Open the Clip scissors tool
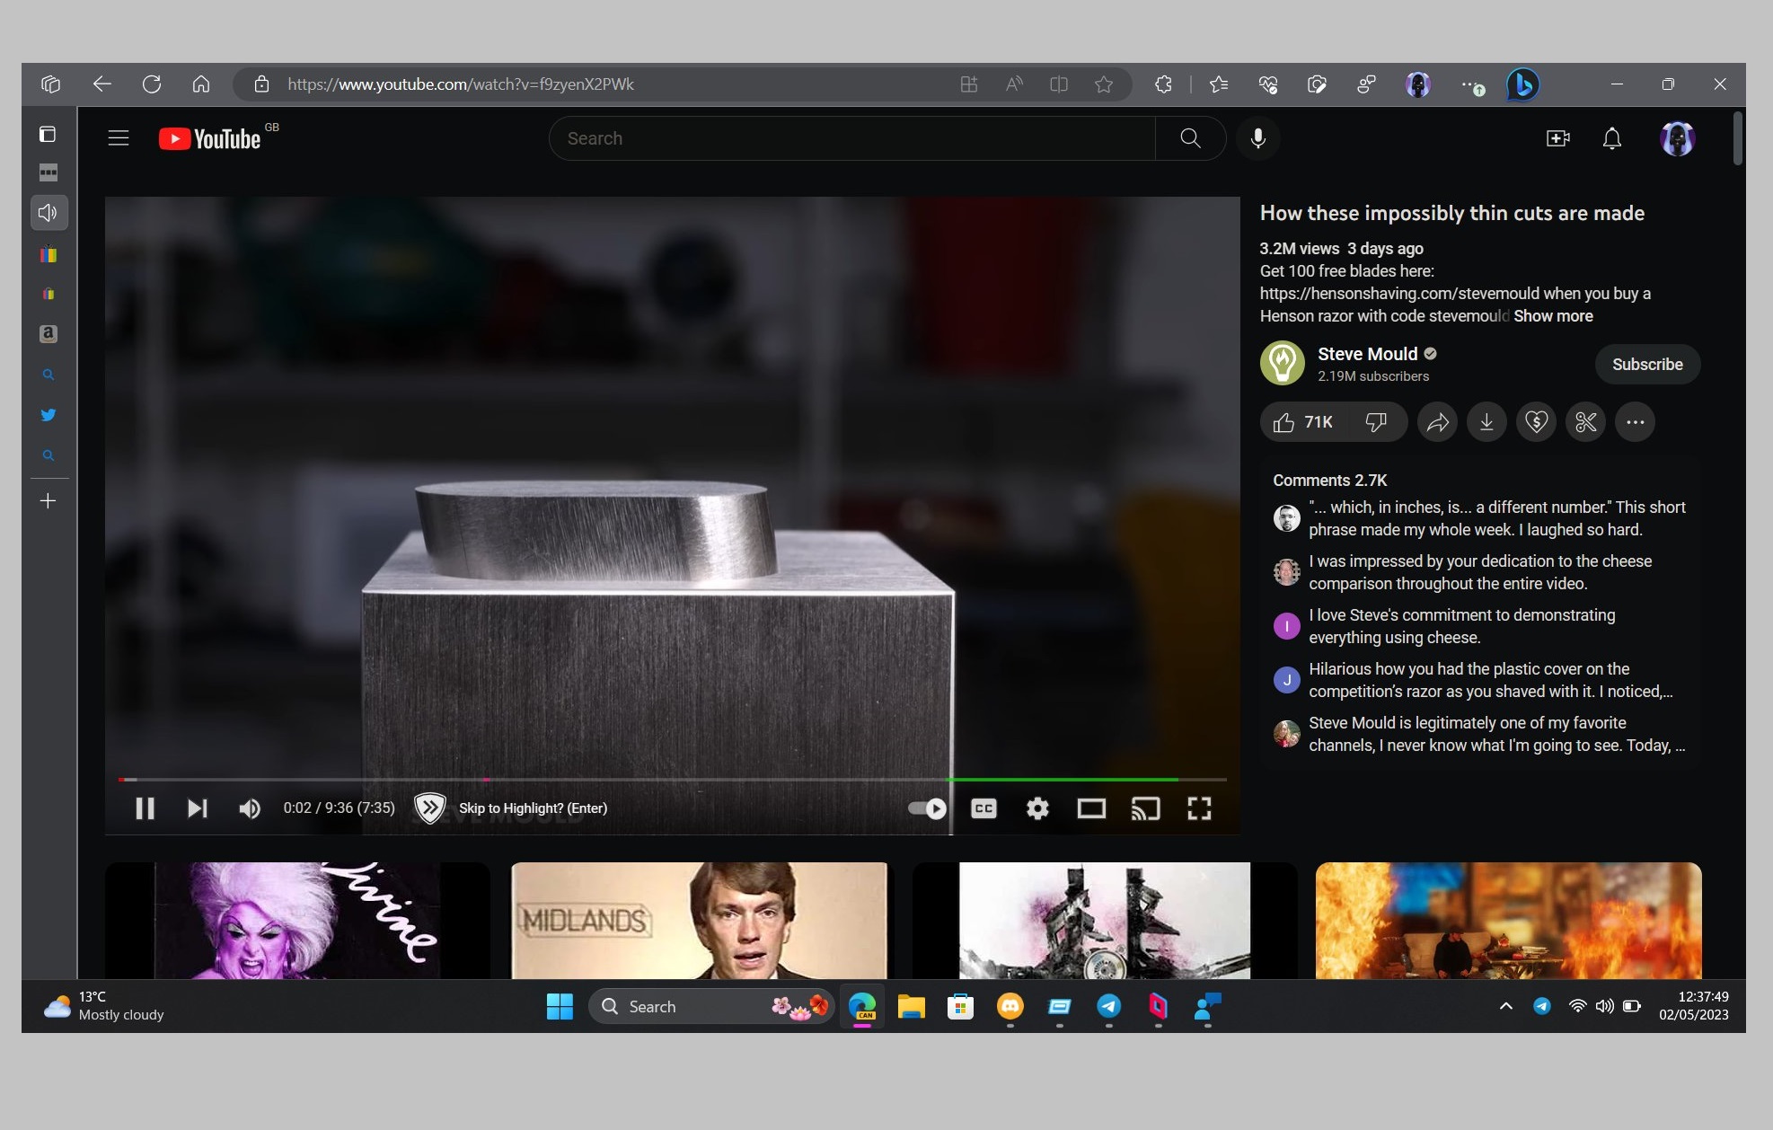 (x=1585, y=422)
